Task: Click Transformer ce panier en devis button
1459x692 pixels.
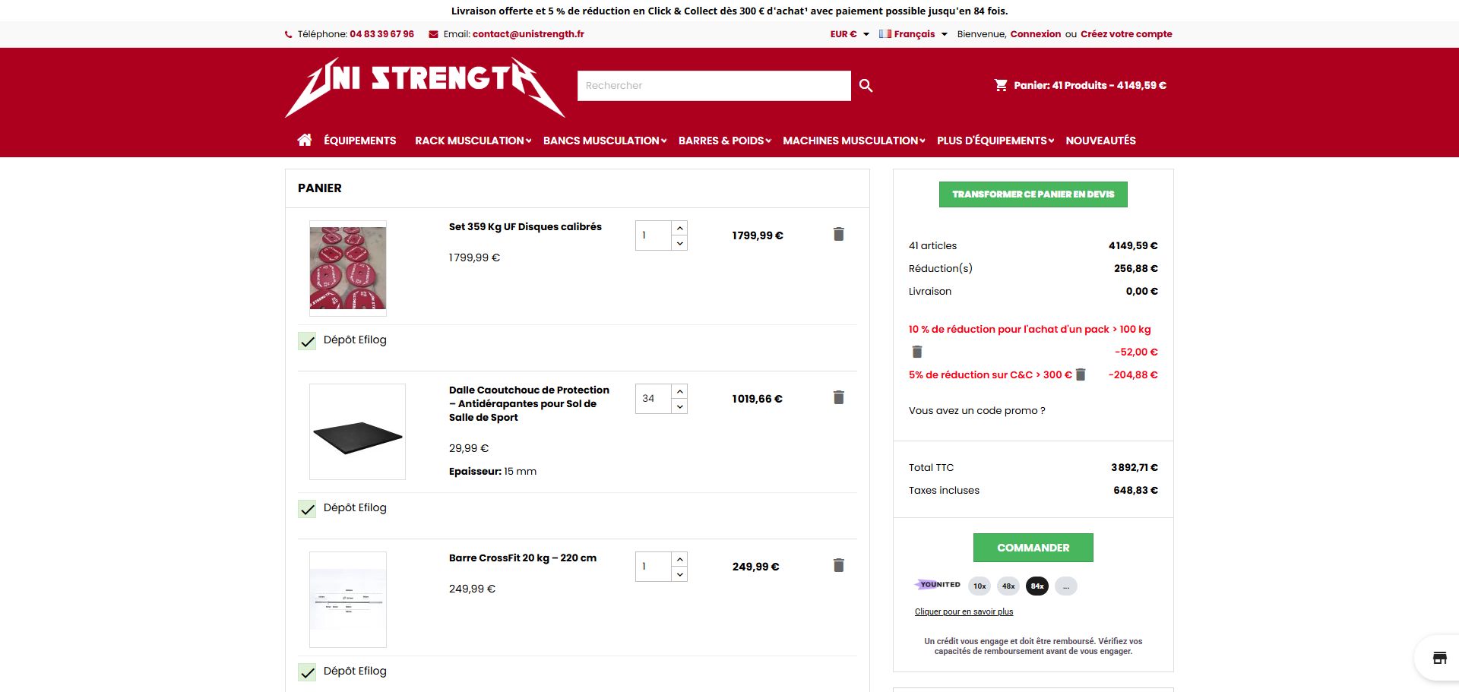Action: (x=1033, y=194)
